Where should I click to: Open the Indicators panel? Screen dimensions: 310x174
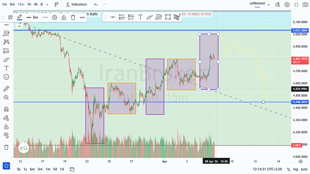click(76, 4)
